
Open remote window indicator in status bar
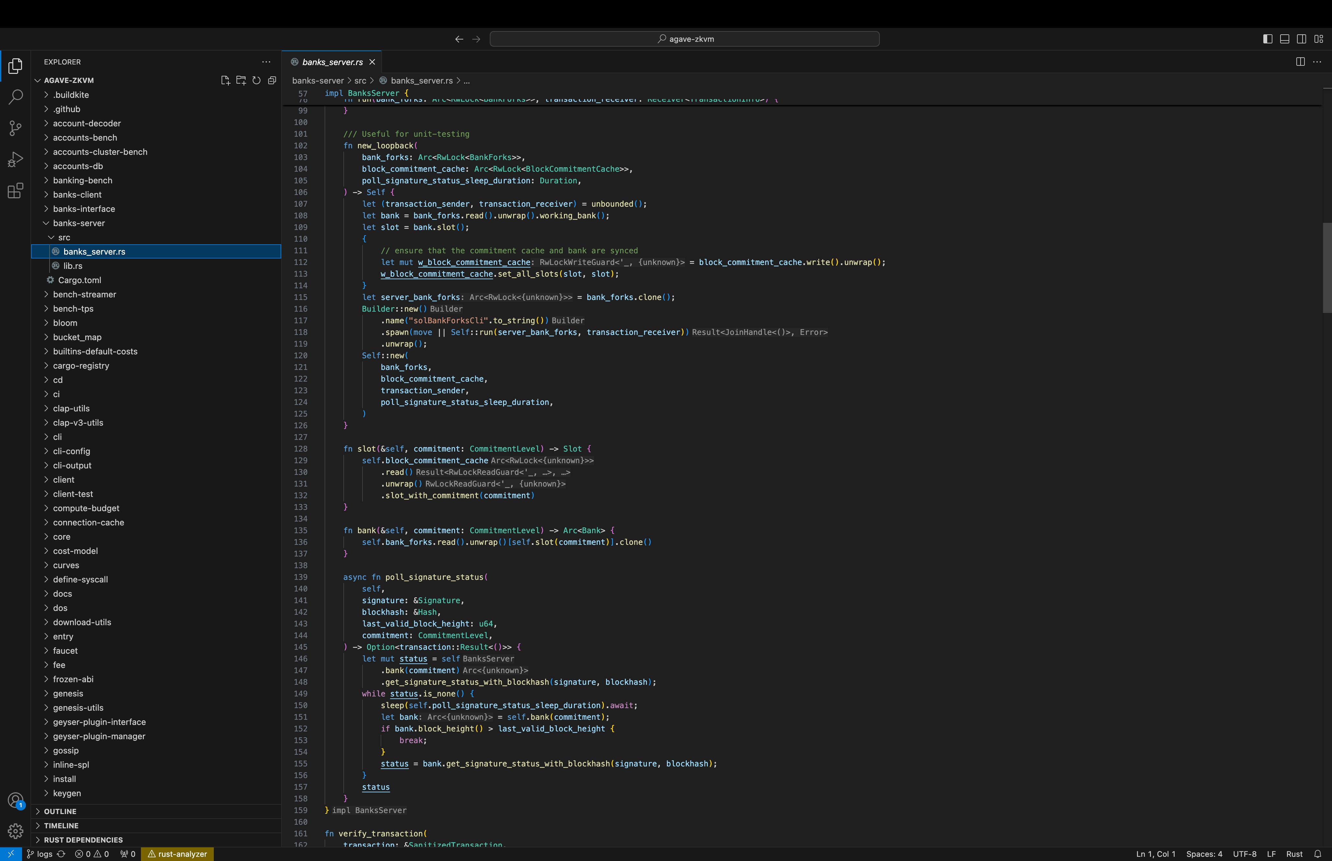pyautogui.click(x=11, y=854)
